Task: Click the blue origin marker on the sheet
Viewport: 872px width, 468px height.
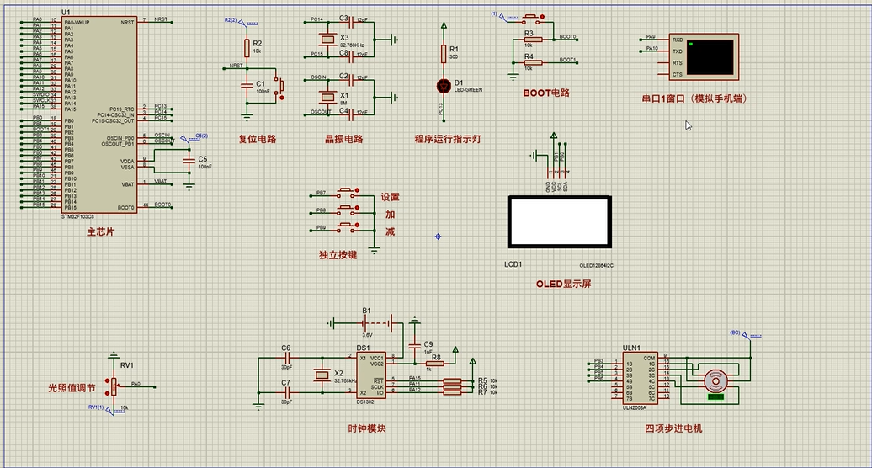Action: [438, 237]
